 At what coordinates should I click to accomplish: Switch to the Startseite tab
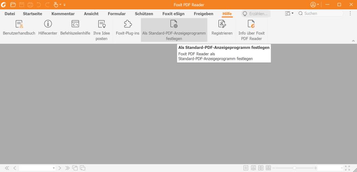(x=32, y=14)
